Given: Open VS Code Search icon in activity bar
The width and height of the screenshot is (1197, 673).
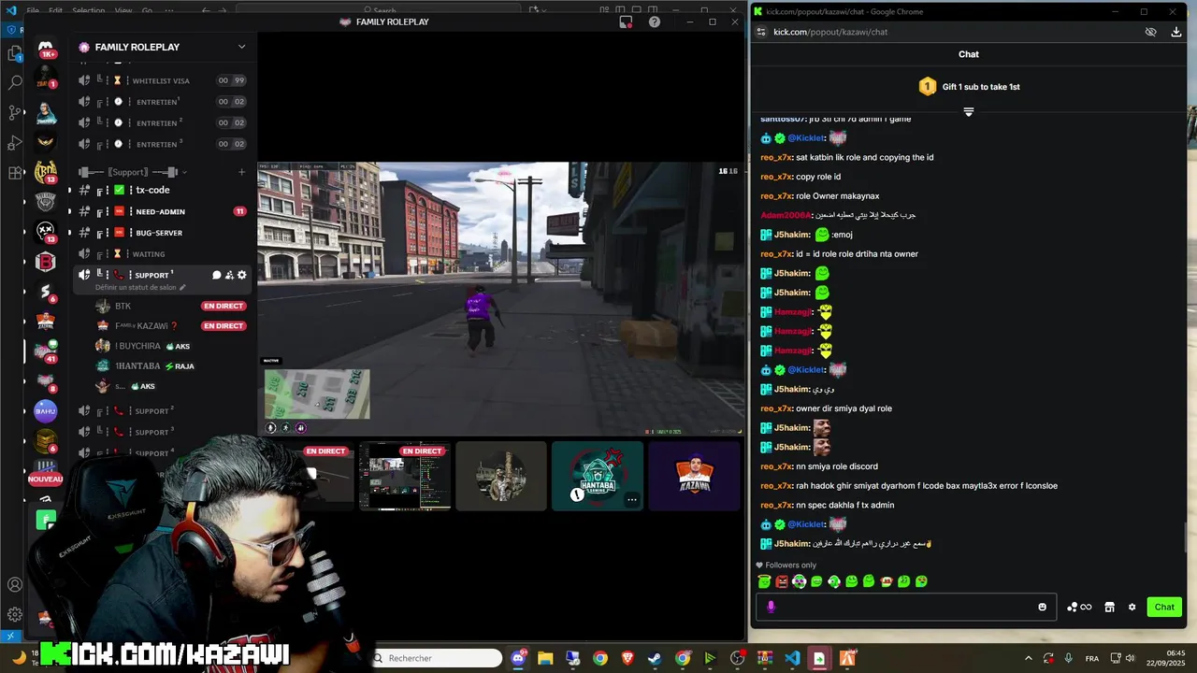Looking at the screenshot, I should (x=15, y=83).
